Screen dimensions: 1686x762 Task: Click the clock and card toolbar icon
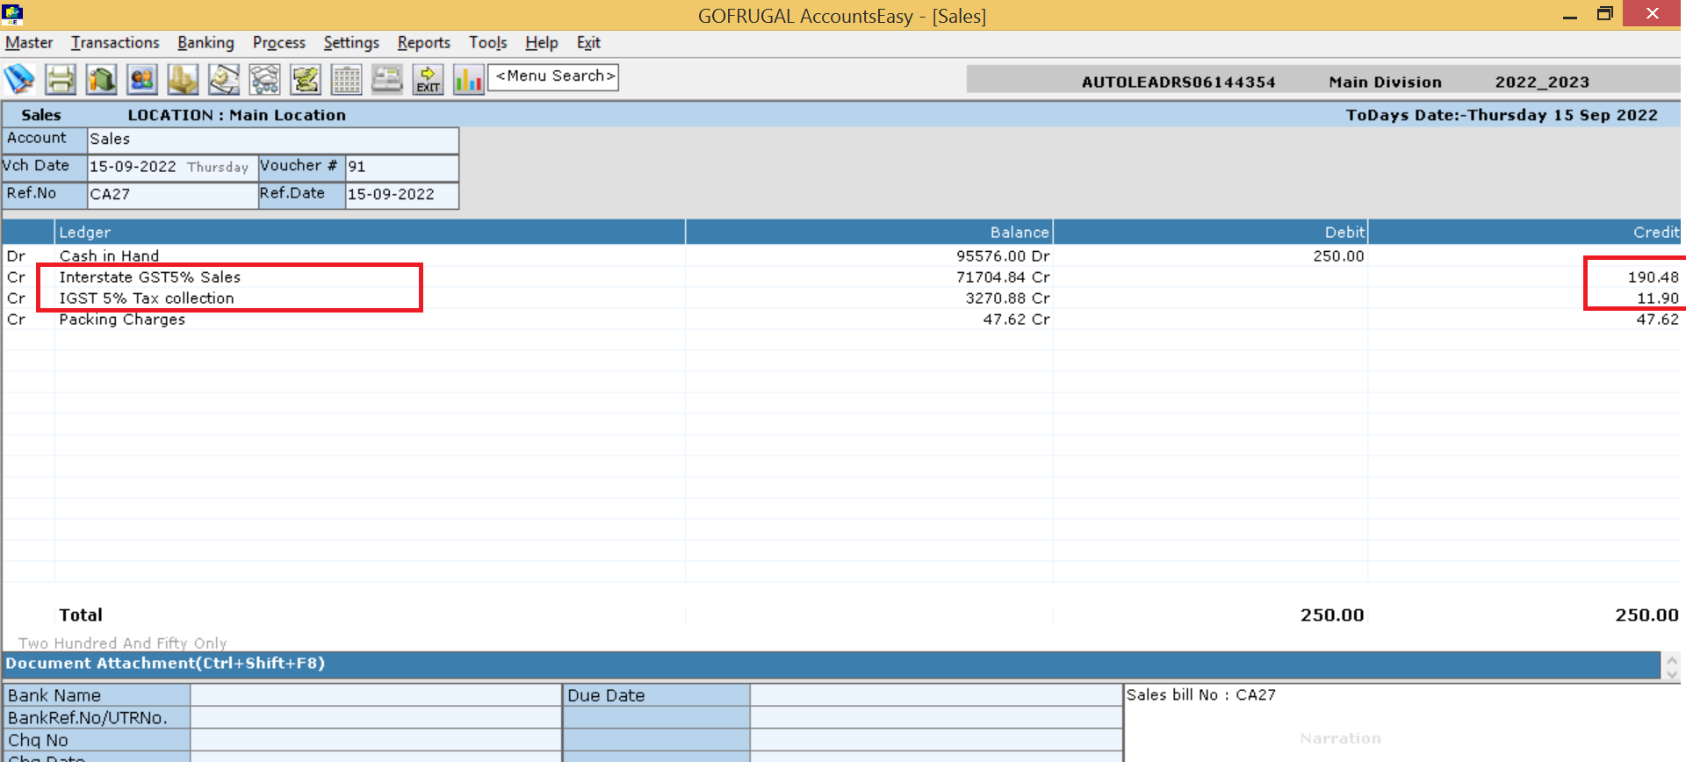(224, 80)
